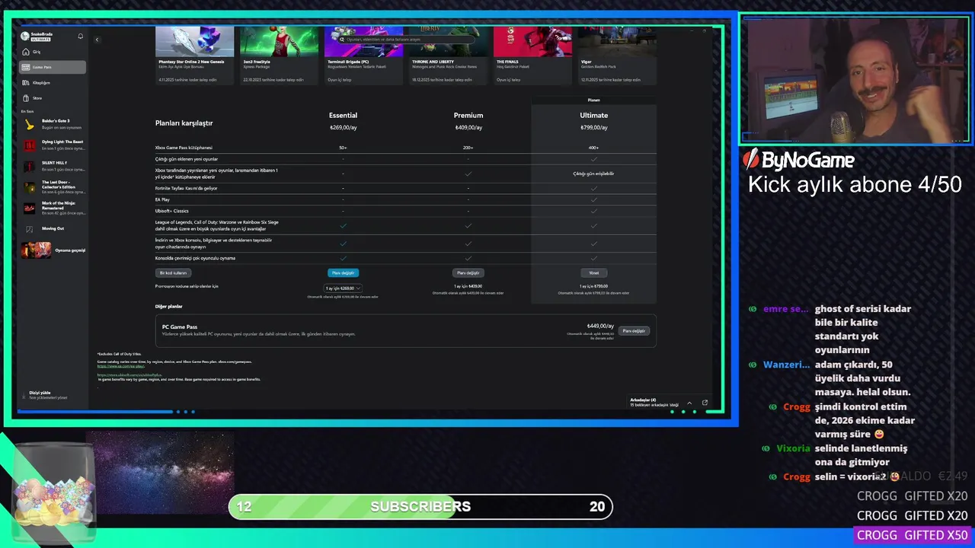Open the Giriş home page

tap(52, 52)
